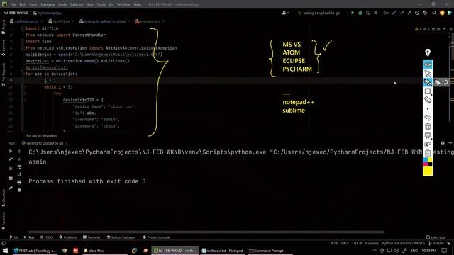
Task: Rollback changes with the undo arrow icon
Action: (425, 13)
